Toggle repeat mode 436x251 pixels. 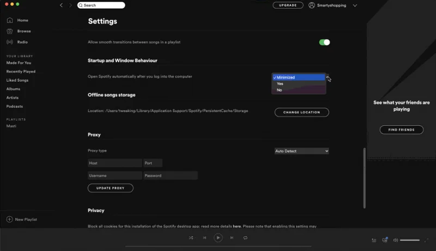pyautogui.click(x=245, y=238)
